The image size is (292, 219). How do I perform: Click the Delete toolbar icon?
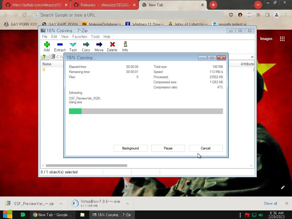[x=112, y=46]
